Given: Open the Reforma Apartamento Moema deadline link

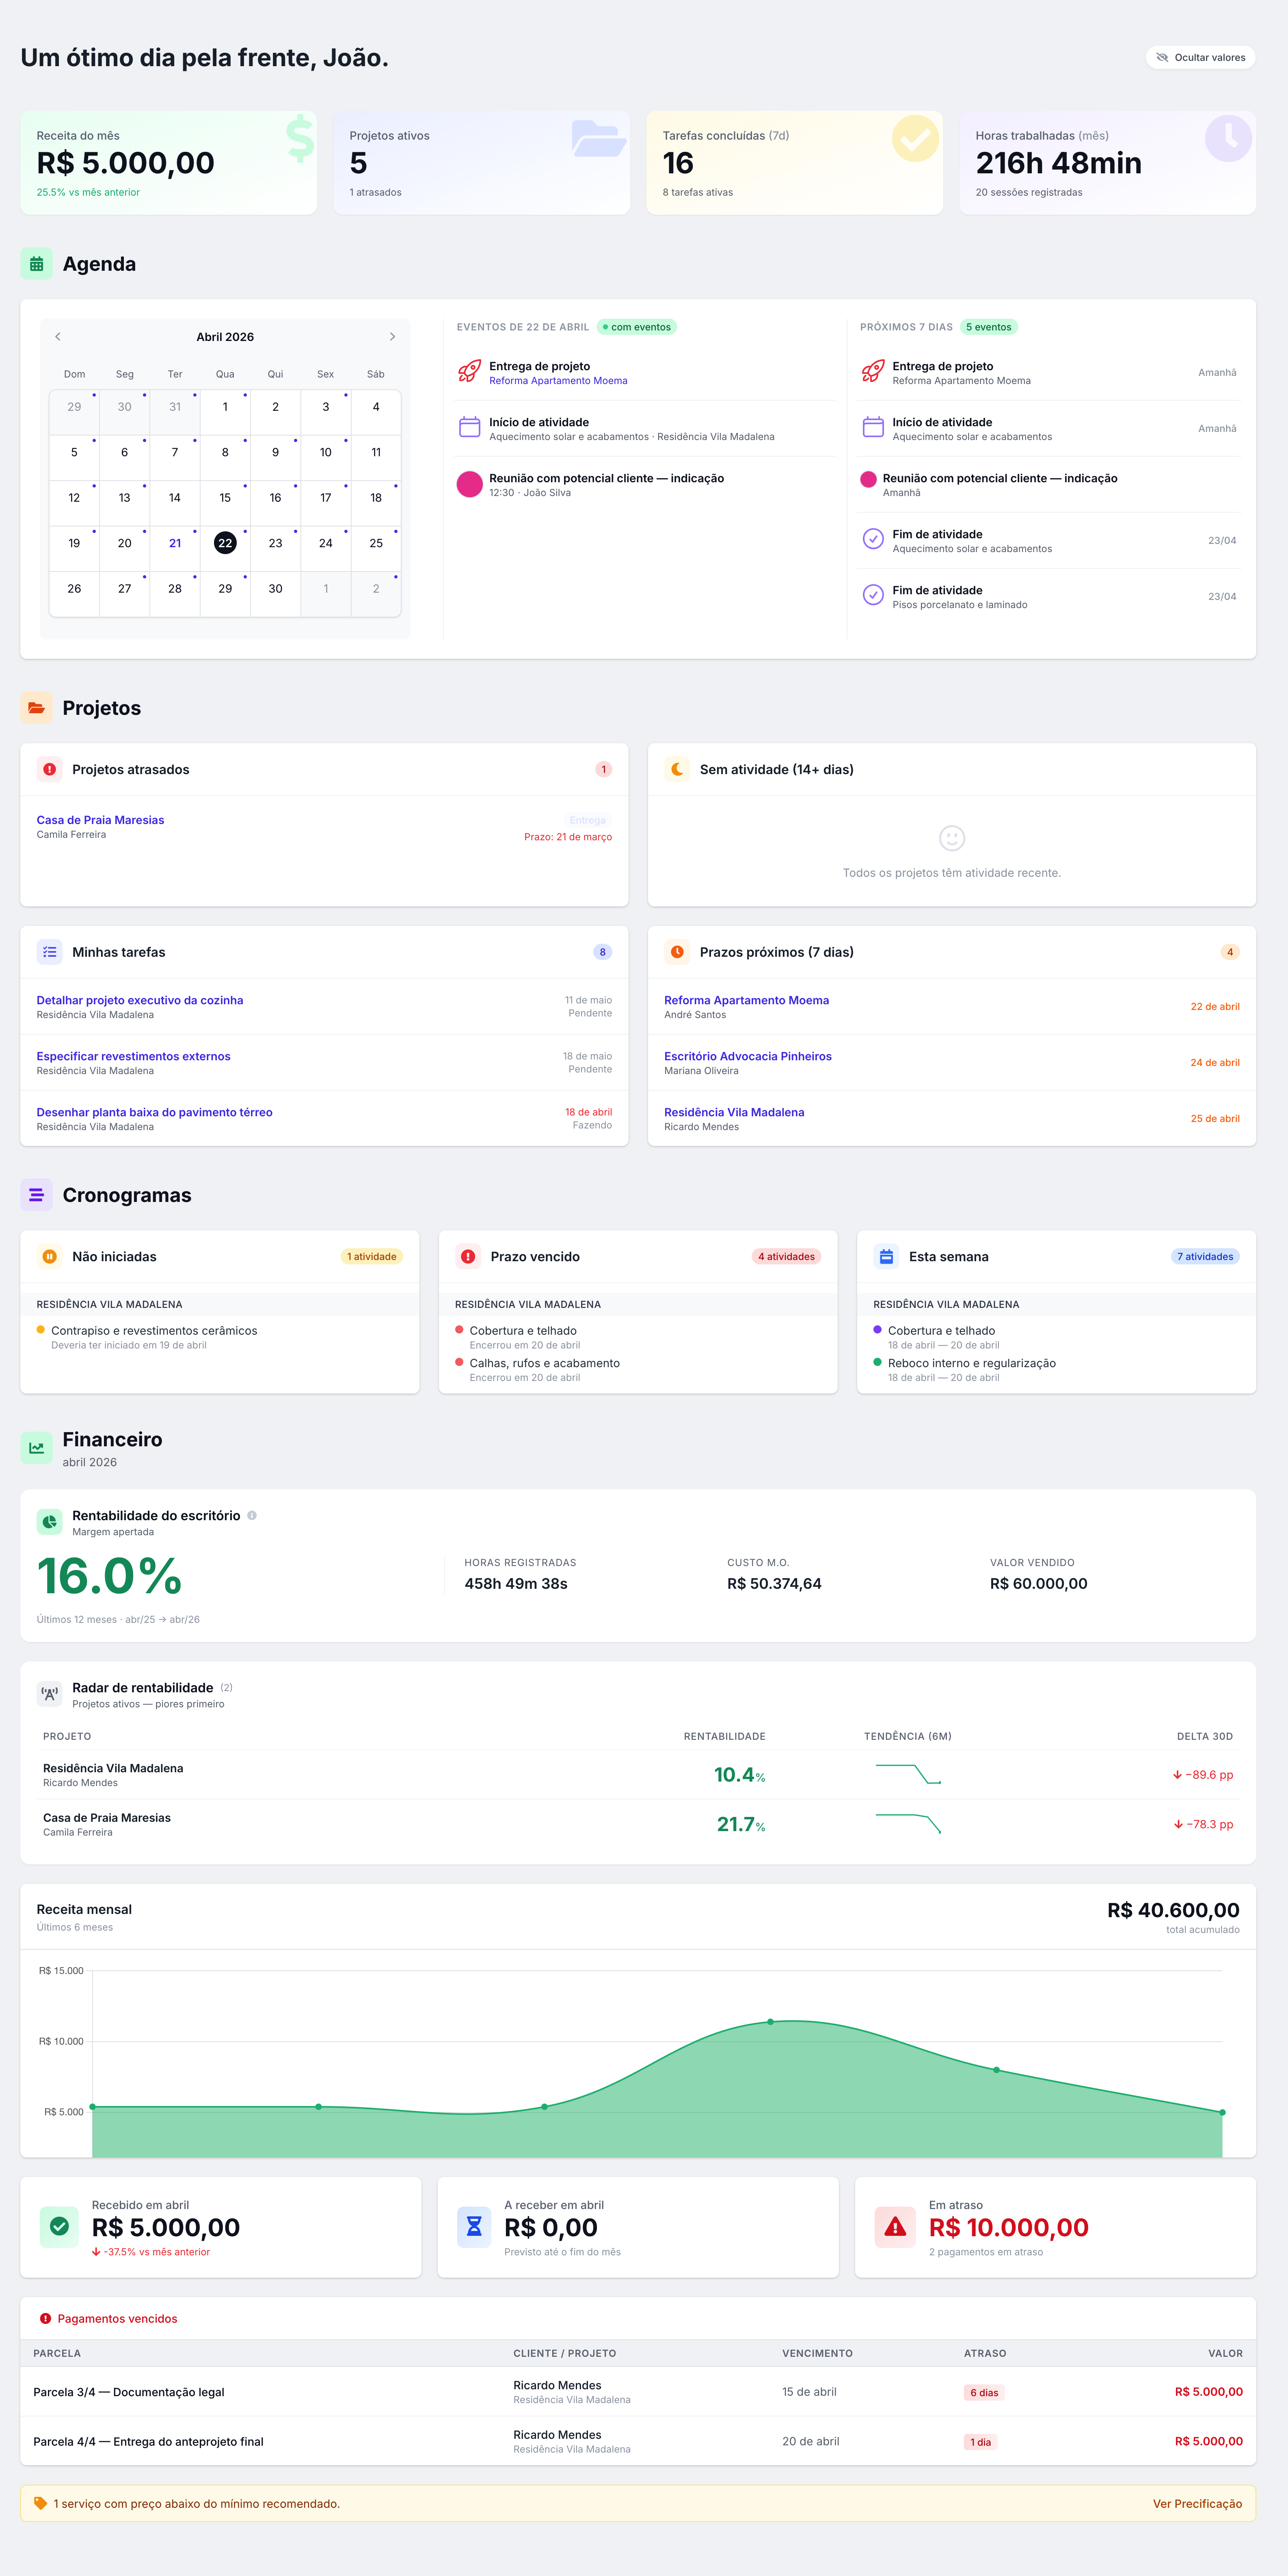Looking at the screenshot, I should coord(746,1000).
